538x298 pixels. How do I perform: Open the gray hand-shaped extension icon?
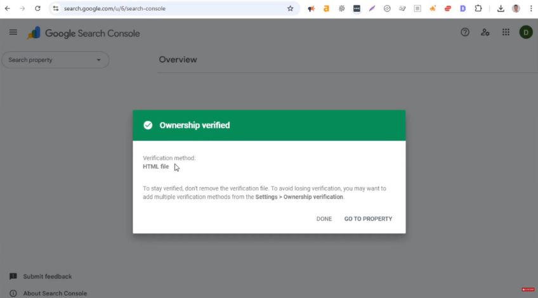point(402,9)
